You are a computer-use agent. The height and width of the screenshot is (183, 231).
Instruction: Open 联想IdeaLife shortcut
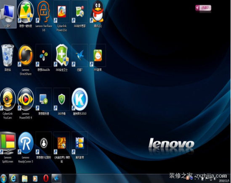click(x=44, y=58)
